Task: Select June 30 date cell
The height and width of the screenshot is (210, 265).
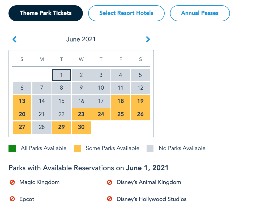Action: pyautogui.click(x=81, y=127)
